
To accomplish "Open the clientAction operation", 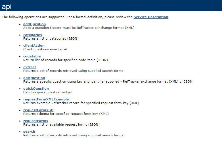I will coord(34,46).
